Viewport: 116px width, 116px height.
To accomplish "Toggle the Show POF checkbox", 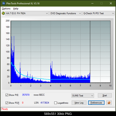I will click(x=7, y=103).
